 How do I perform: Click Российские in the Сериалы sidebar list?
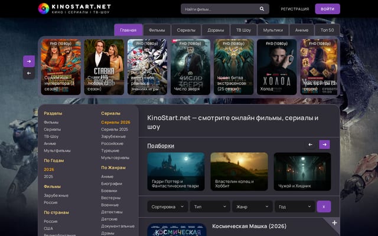(112, 143)
